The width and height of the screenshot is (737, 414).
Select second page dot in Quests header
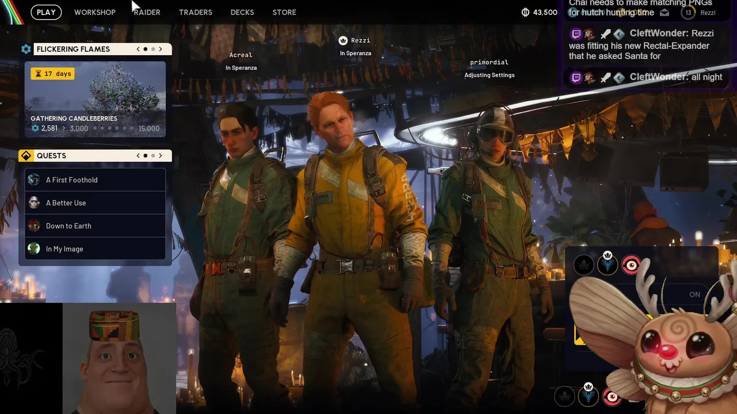[153, 156]
